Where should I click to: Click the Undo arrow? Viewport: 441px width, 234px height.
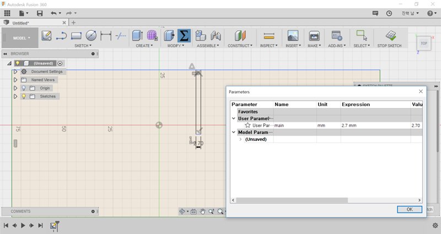(x=53, y=13)
